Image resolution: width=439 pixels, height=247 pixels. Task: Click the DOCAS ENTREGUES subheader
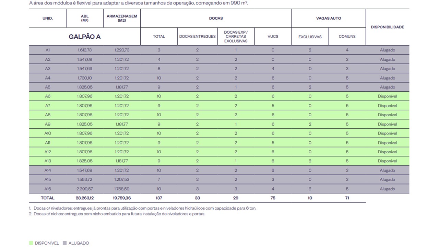tap(197, 36)
